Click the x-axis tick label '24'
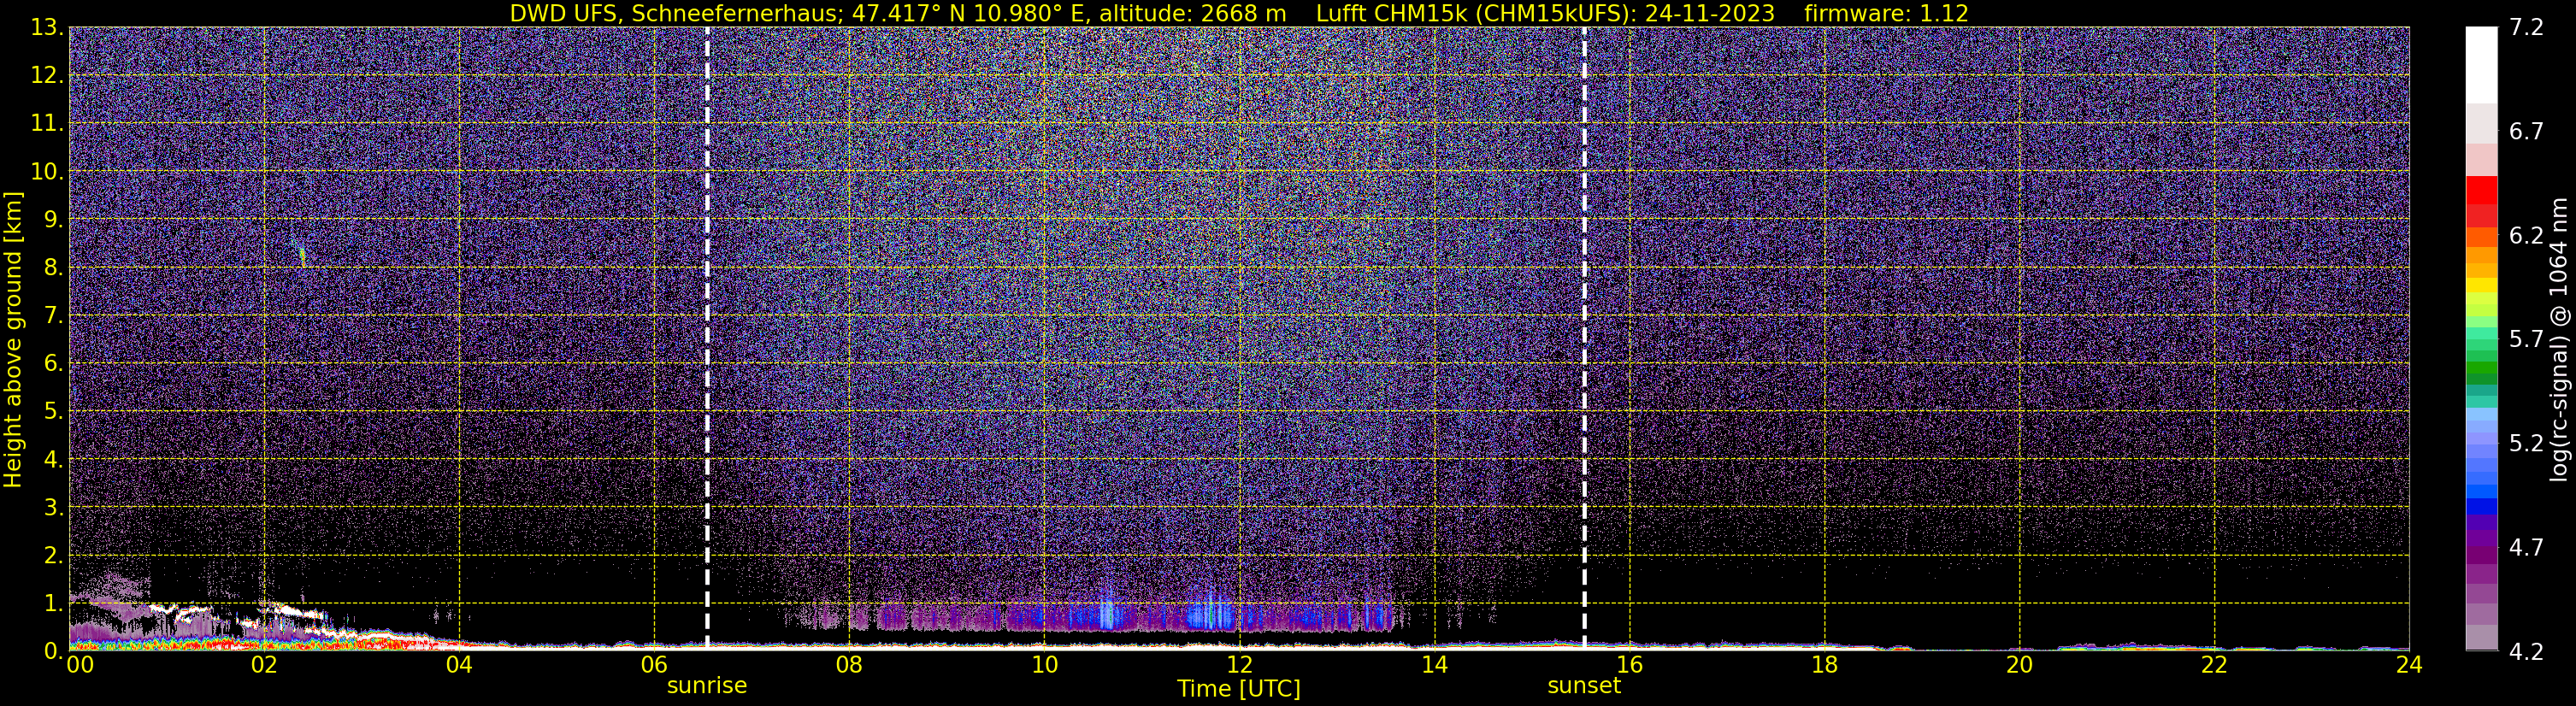The width and height of the screenshot is (2576, 706). (2409, 665)
